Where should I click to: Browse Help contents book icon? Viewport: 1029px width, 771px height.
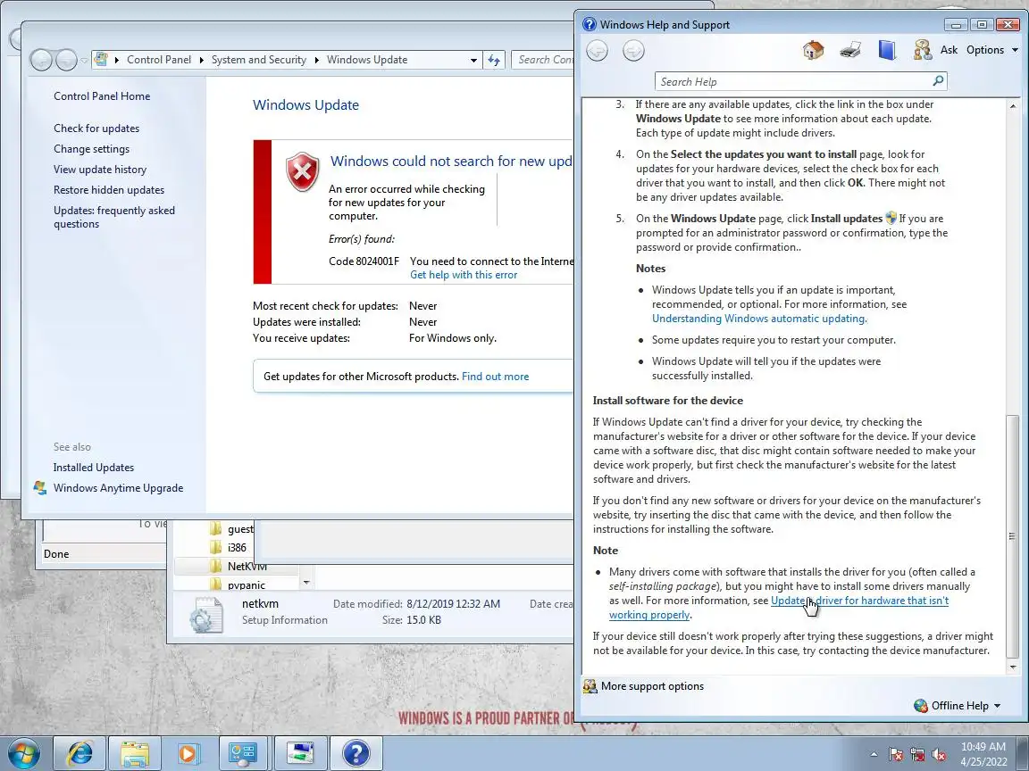click(887, 50)
